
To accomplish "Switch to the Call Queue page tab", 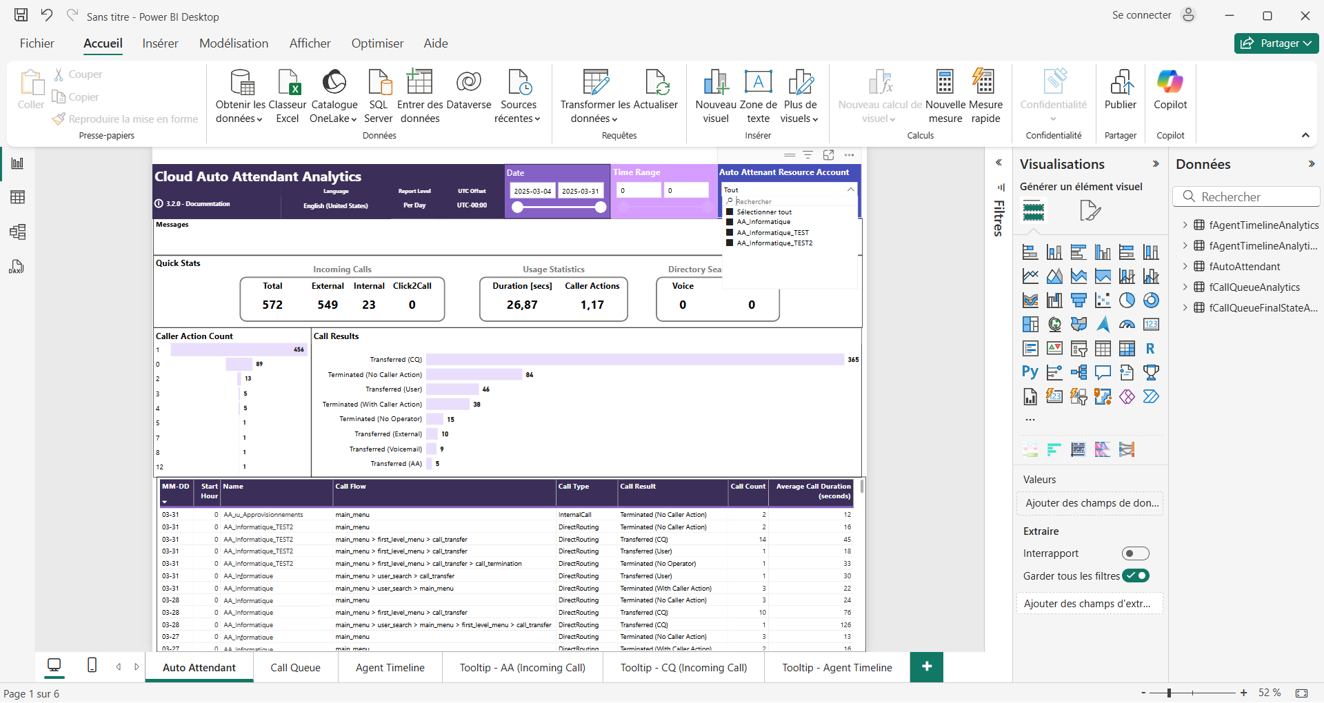I will (x=295, y=668).
